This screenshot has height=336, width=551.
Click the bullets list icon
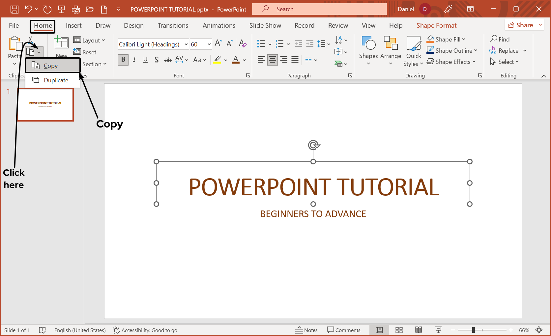coord(261,44)
